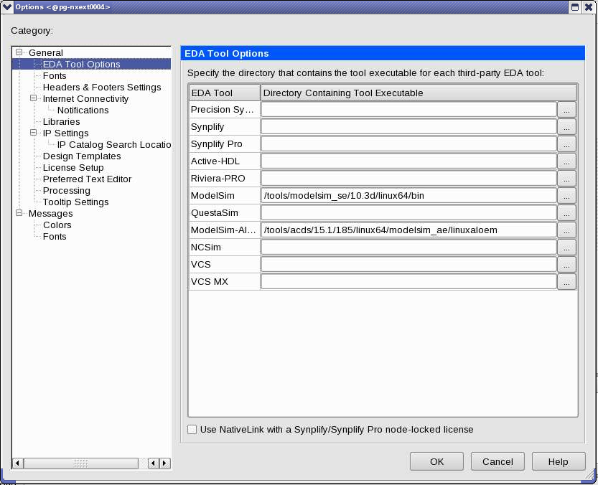The width and height of the screenshot is (598, 485).
Task: Click QuestaSim directory field
Action: coord(408,213)
